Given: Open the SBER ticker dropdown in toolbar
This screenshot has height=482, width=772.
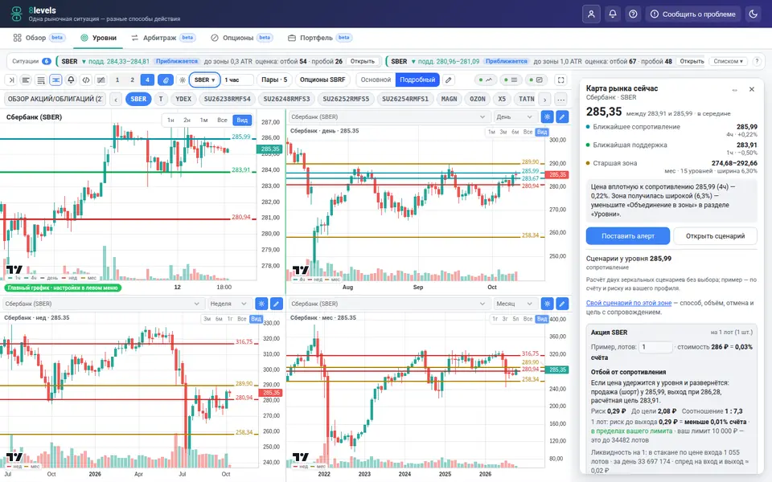Looking at the screenshot, I should (204, 80).
